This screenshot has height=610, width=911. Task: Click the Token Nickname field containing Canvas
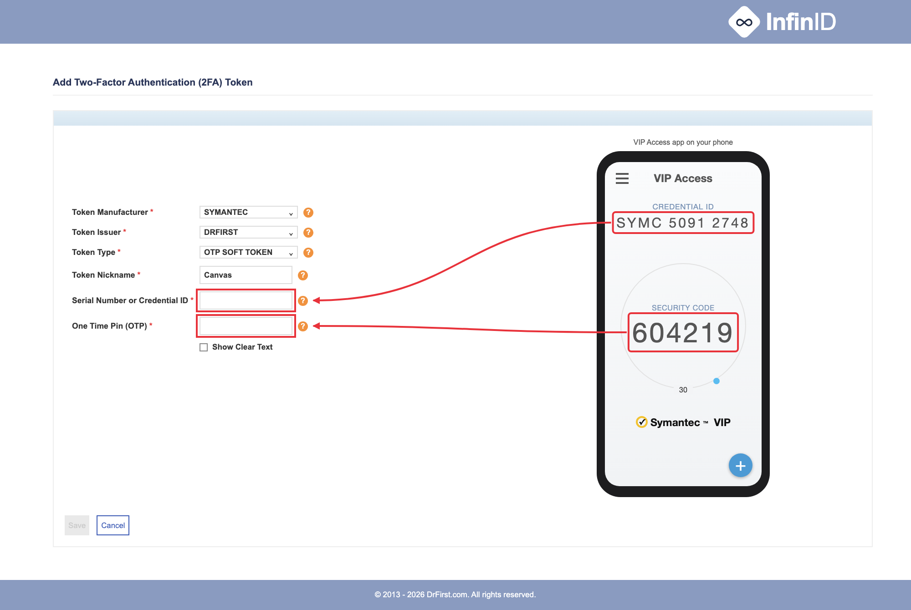click(246, 275)
